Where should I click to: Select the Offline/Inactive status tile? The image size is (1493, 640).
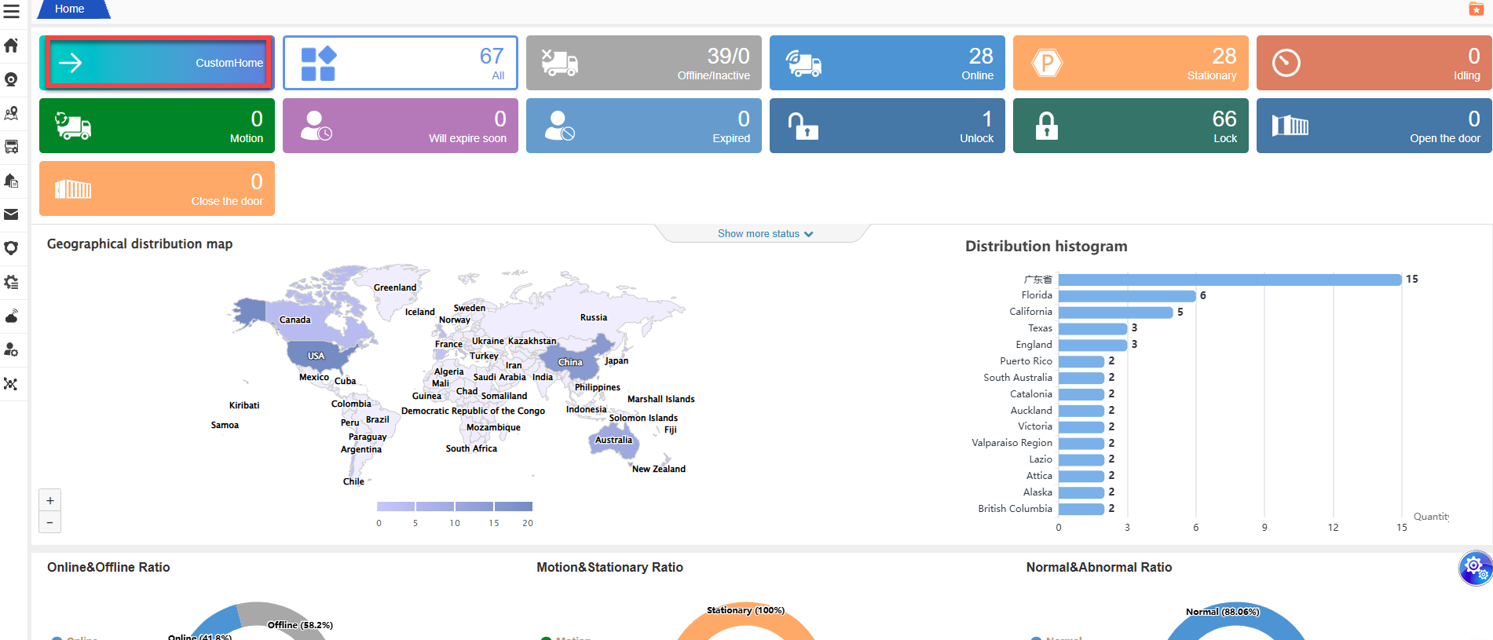point(643,63)
